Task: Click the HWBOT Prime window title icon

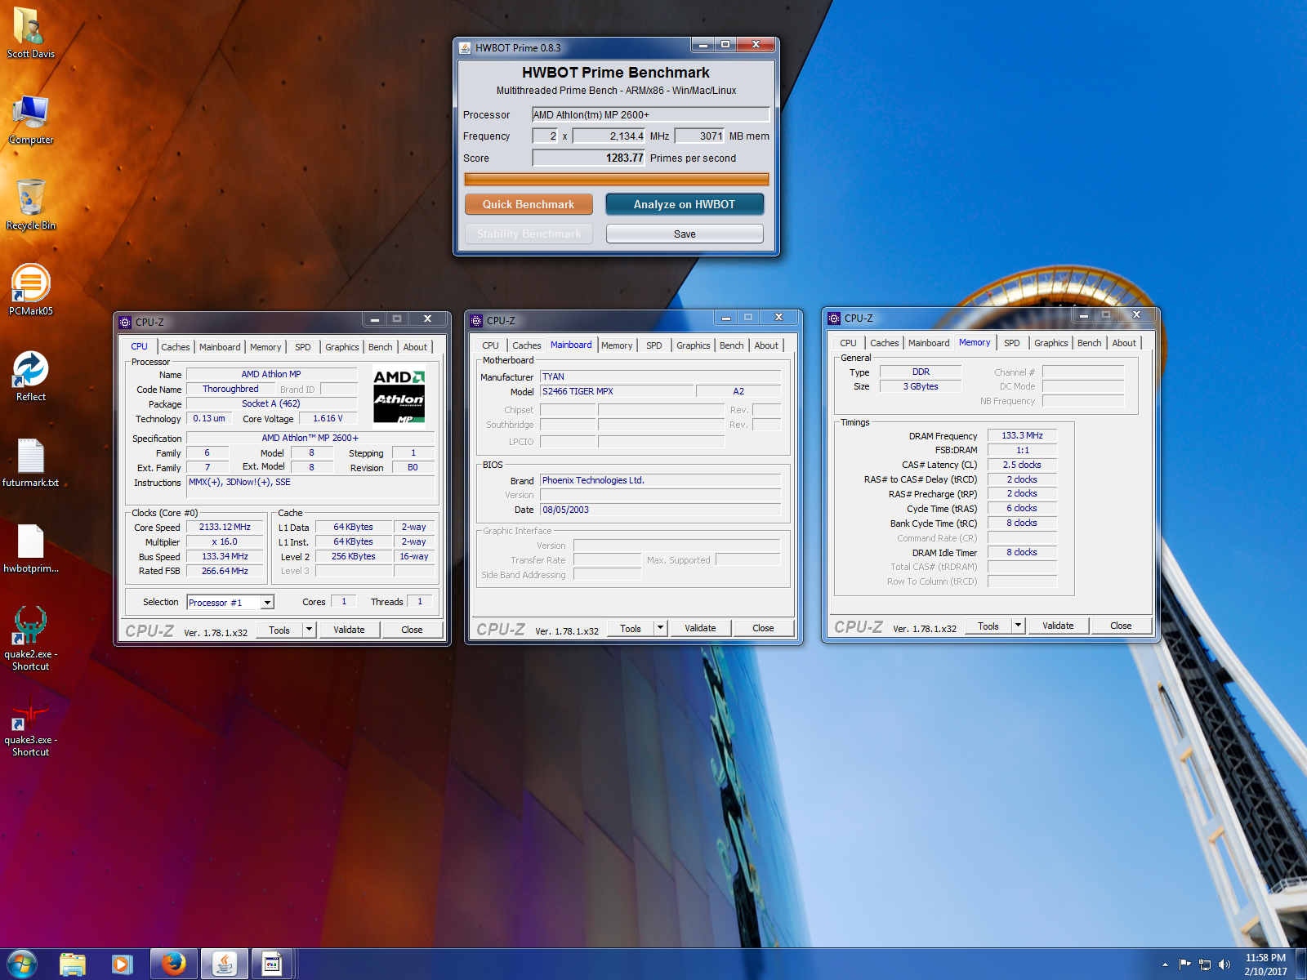Action: (465, 47)
